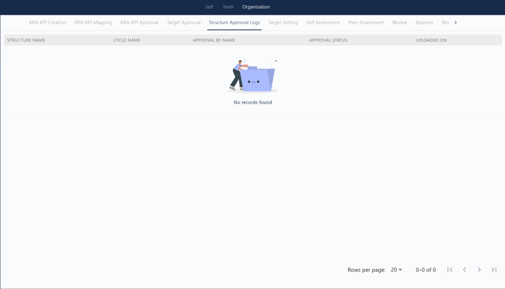Go to the Self Assessment tab
The image size is (505, 289).
tap(323, 23)
